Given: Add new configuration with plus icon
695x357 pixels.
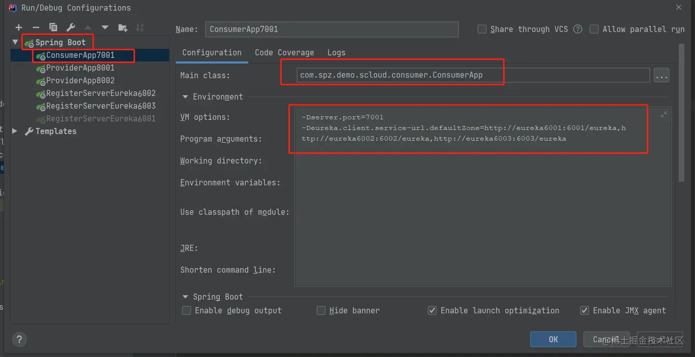Looking at the screenshot, I should coord(19,27).
